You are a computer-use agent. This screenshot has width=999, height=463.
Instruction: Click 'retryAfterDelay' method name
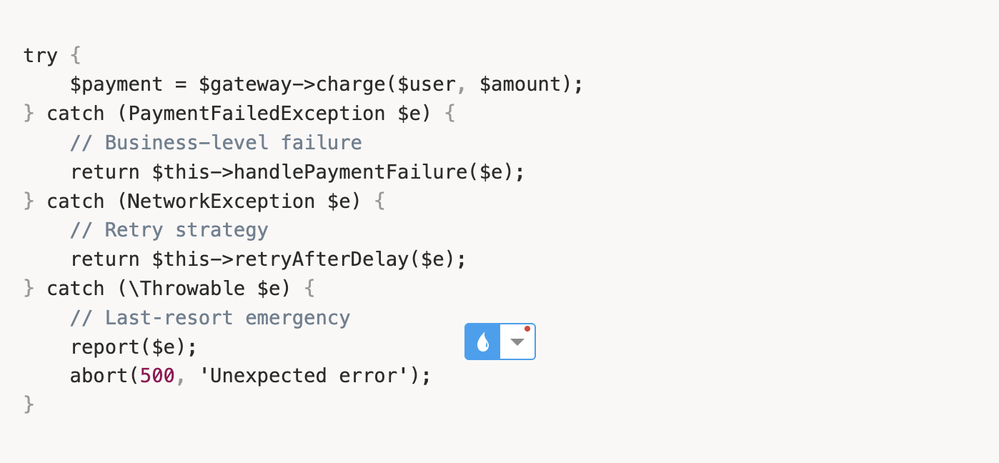322,259
